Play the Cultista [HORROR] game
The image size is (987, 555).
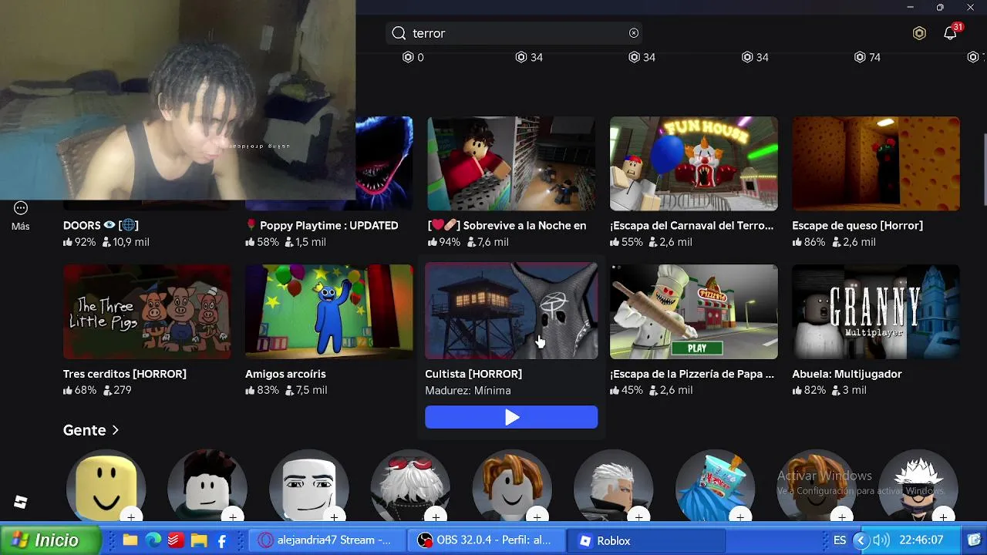pos(511,417)
